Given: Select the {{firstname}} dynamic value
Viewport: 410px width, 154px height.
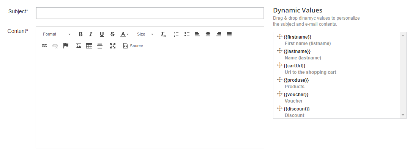Looking at the screenshot, I should pos(298,37).
